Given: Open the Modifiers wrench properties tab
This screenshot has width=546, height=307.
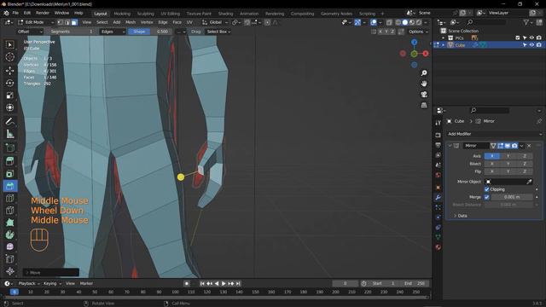Looking at the screenshot, I should 438,197.
